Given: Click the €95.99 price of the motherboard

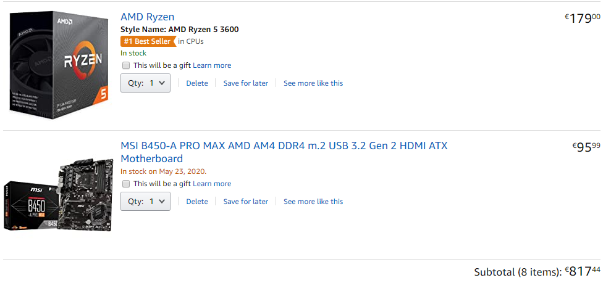Looking at the screenshot, I should [586, 147].
